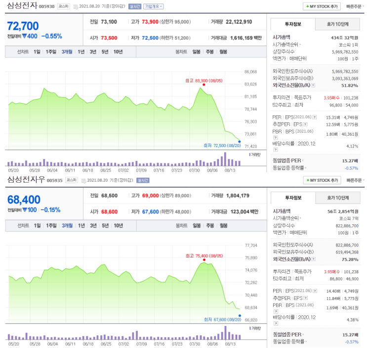The width and height of the screenshot is (367, 348).
Task: Click the 거래량 legend marker in 삼성전자우 chart
Action: click(x=250, y=328)
